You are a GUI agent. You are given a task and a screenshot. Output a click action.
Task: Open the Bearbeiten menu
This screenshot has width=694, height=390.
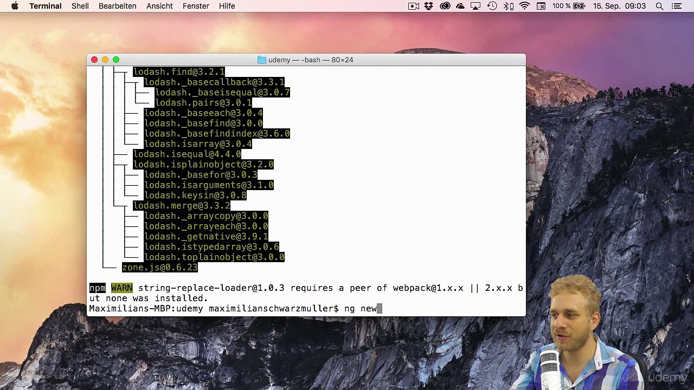coord(118,6)
